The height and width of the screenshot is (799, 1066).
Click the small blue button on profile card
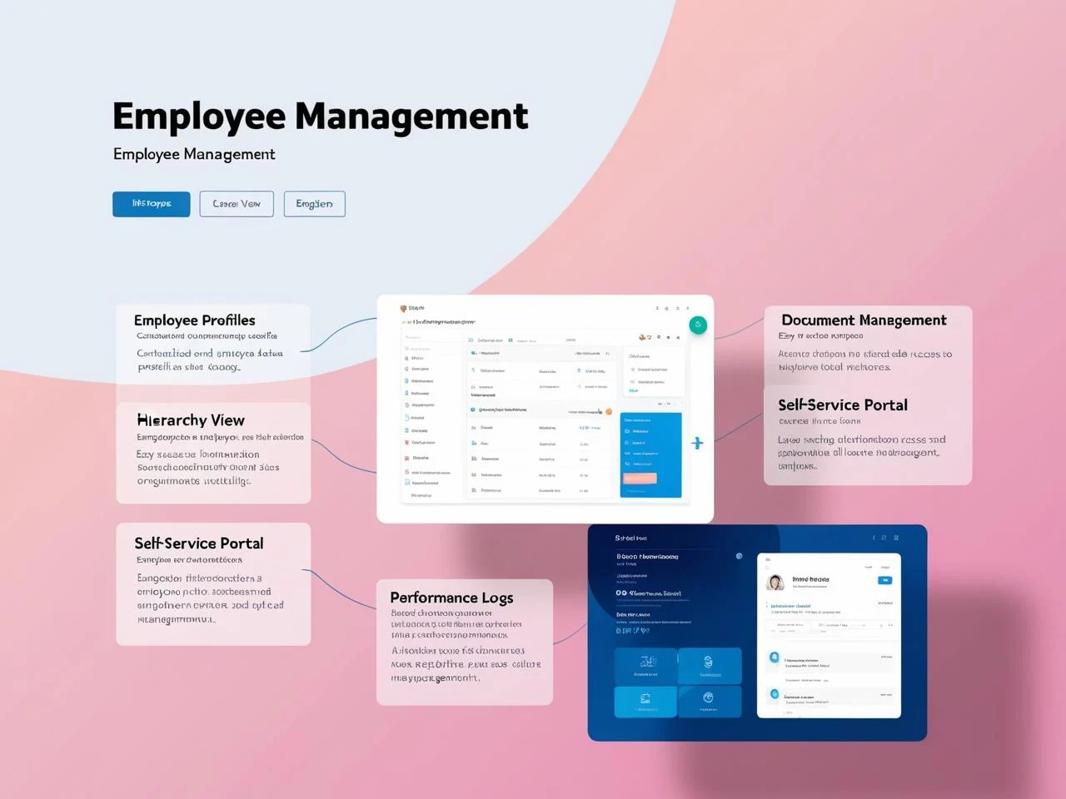[884, 580]
